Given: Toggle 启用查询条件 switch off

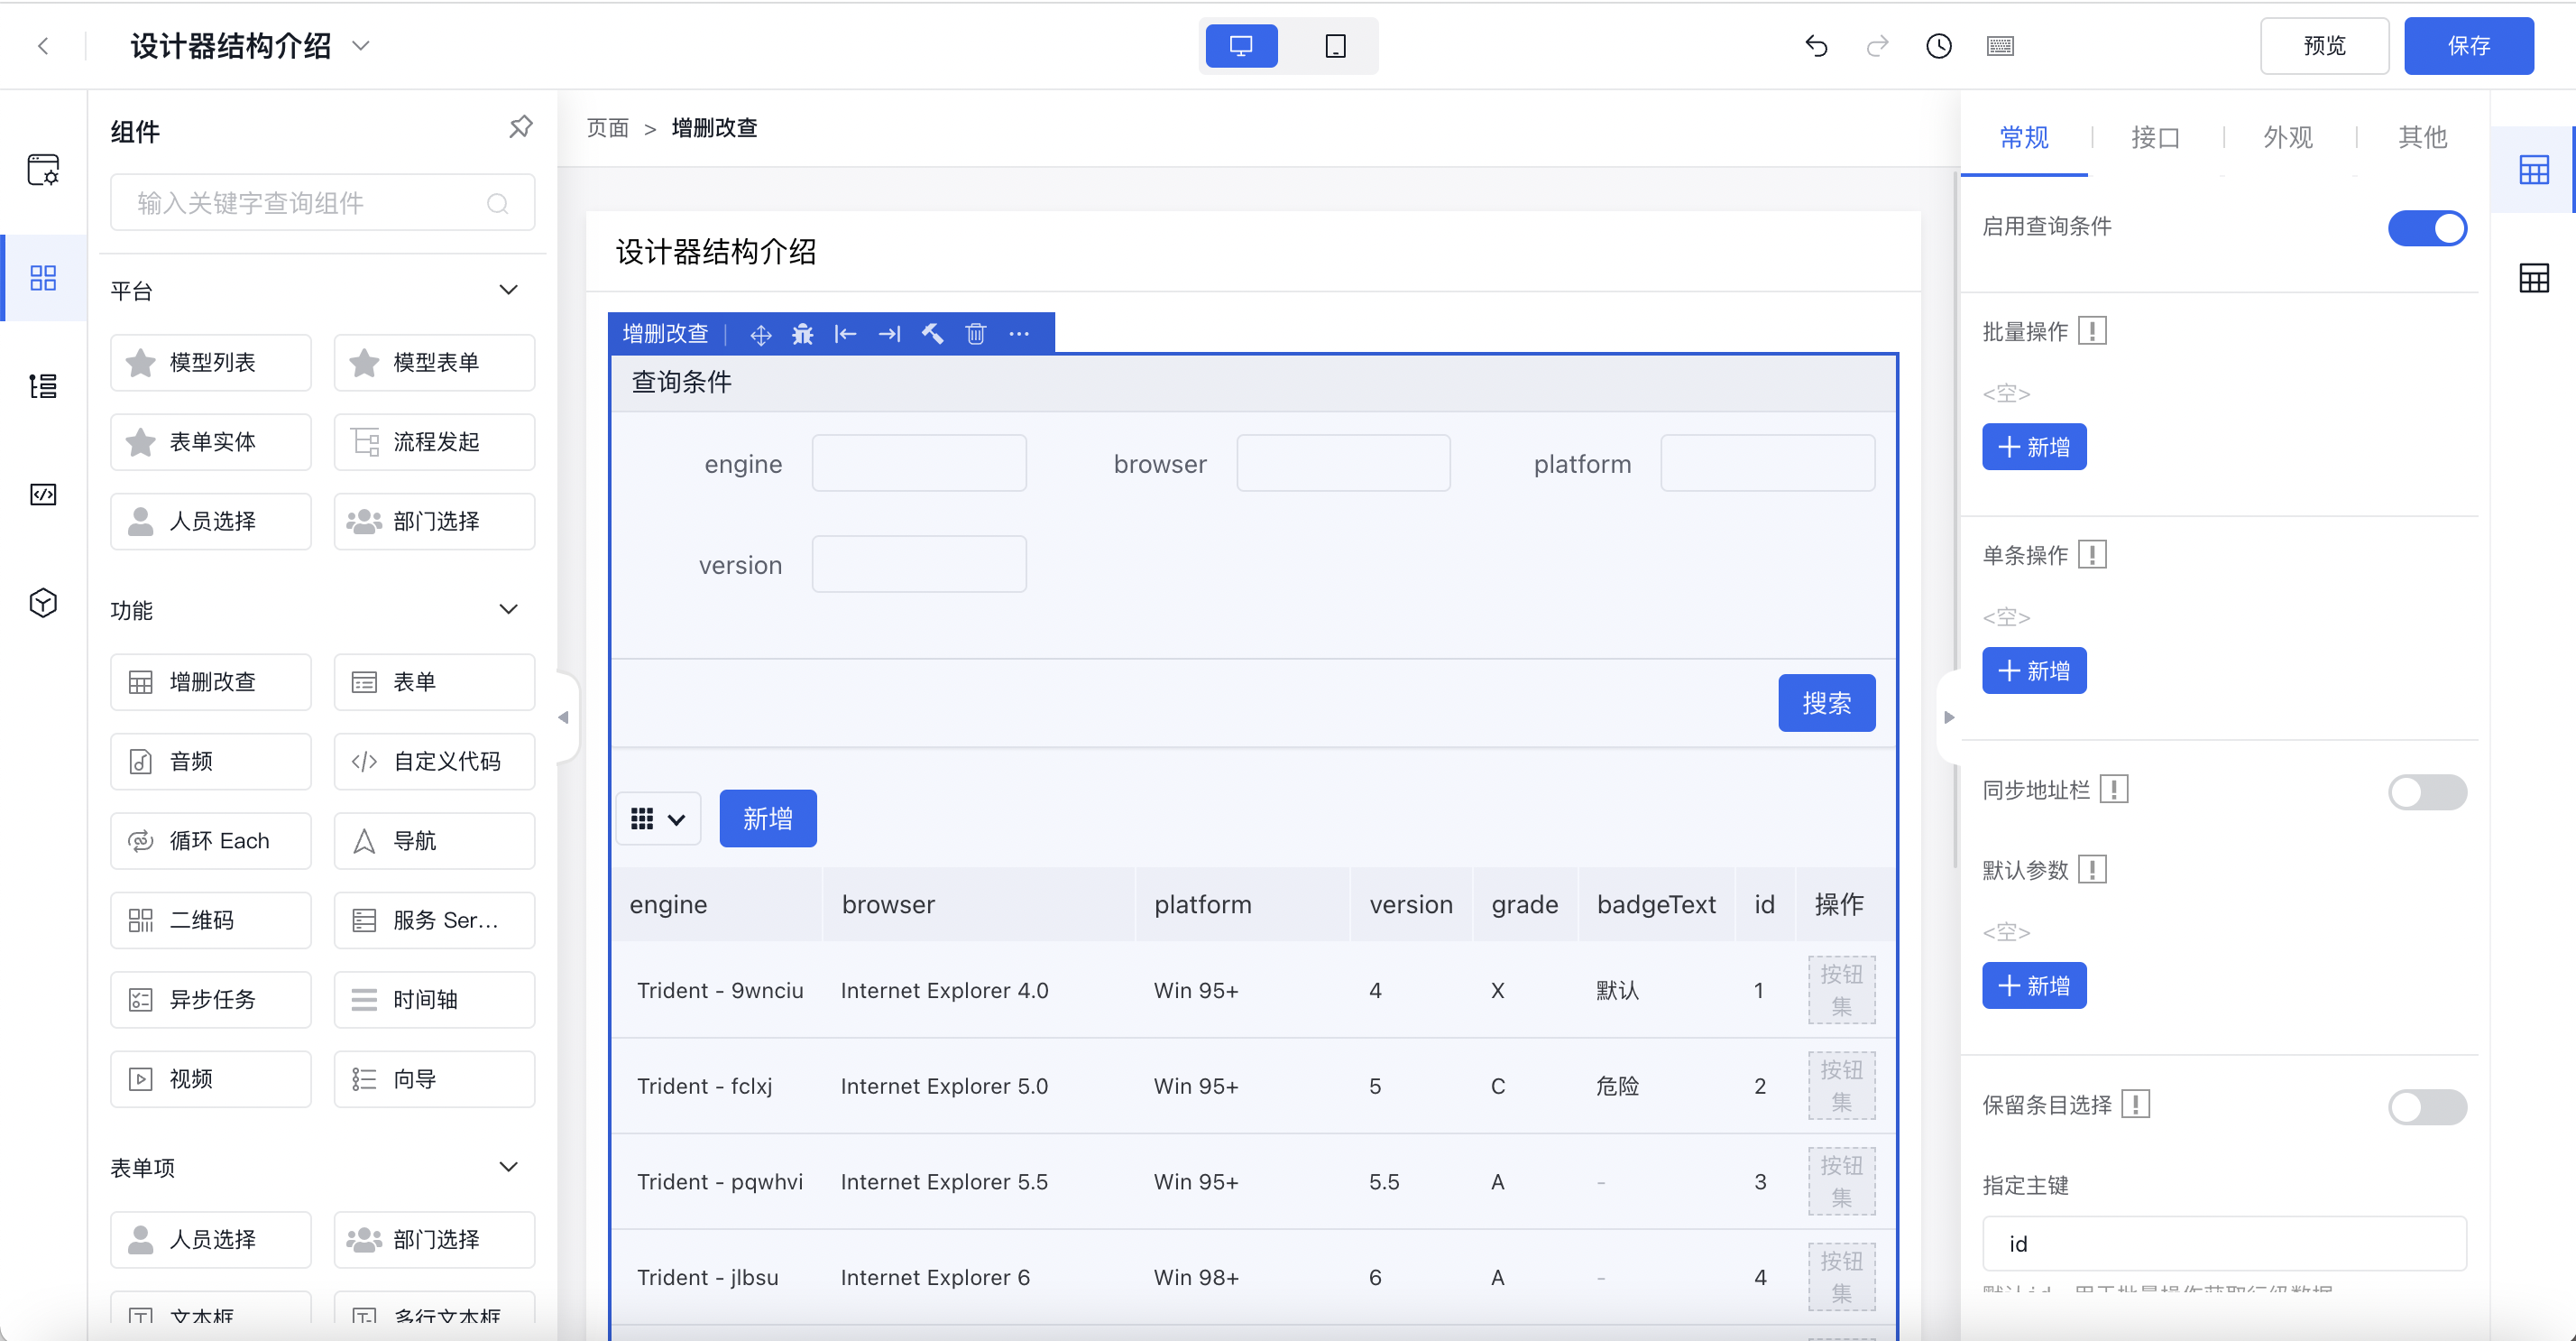Looking at the screenshot, I should point(2427,228).
